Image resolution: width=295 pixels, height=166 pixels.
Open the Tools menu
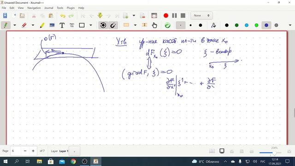tap(60, 8)
